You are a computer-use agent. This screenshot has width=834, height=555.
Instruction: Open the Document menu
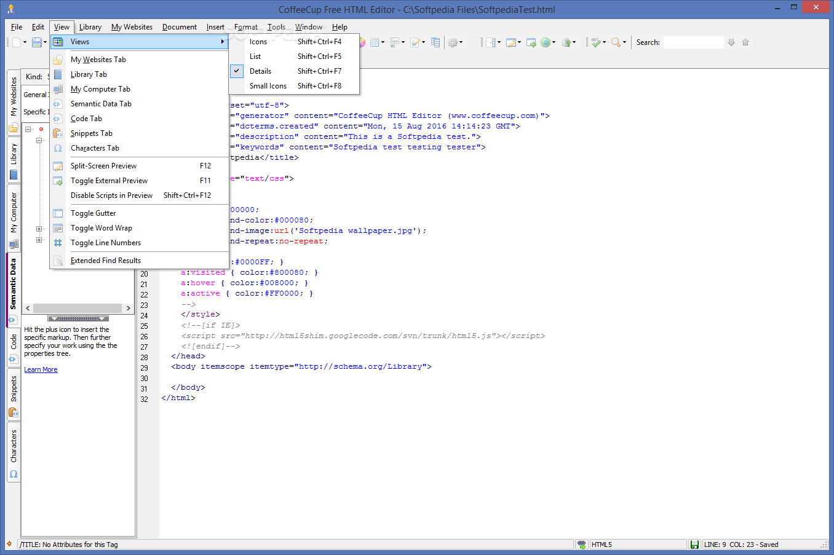coord(180,27)
